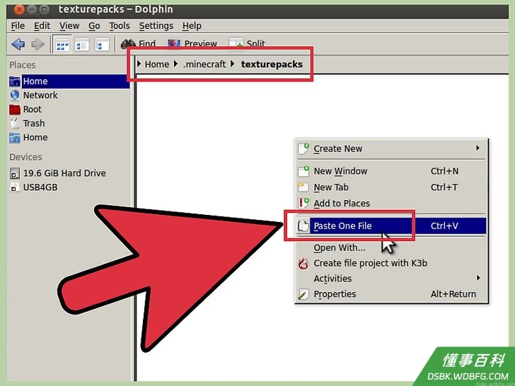This screenshot has width=515, height=386.
Task: Click the grey Forward arrow
Action: (x=37, y=44)
